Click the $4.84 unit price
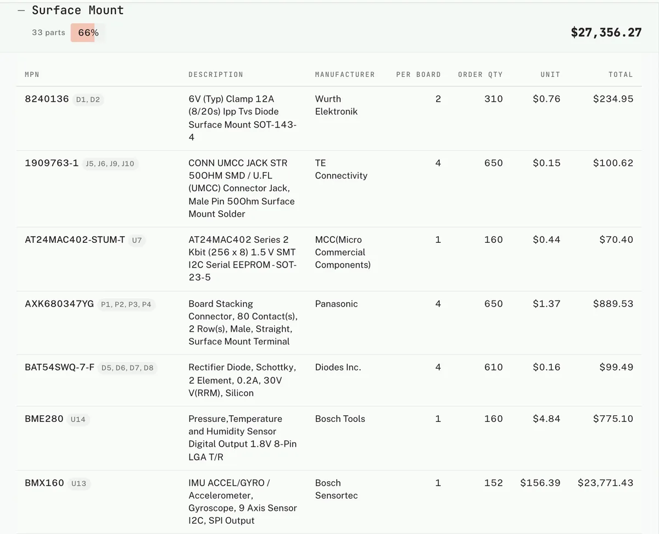 coord(546,419)
